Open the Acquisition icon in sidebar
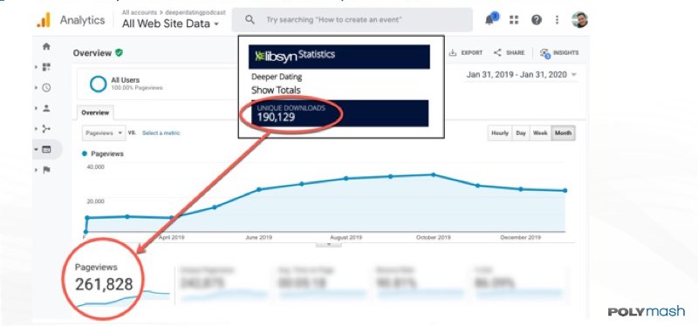 coord(46,129)
